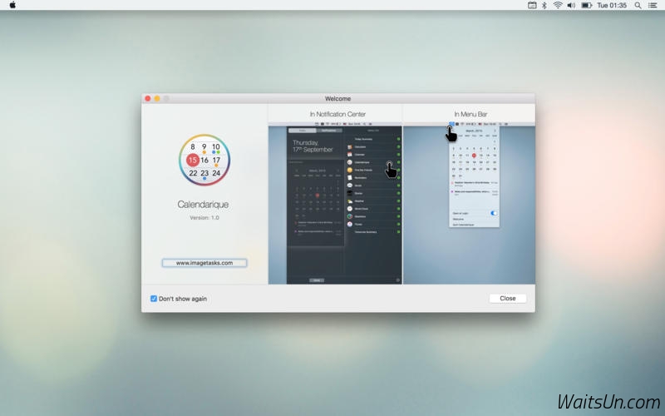
Task: Click the Tue 01:35 clock
Action: (612, 5)
